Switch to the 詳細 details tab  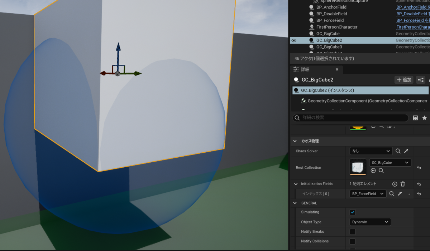[x=305, y=69]
